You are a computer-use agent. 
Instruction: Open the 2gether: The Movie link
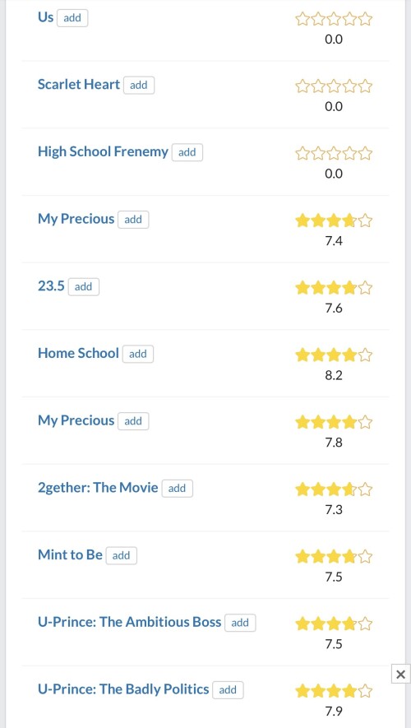[x=98, y=488]
